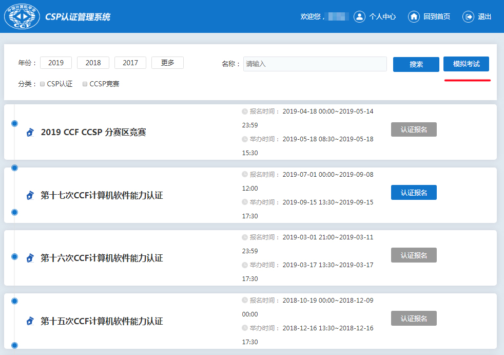Enable the CSP认证 category checkbox

click(x=43, y=84)
